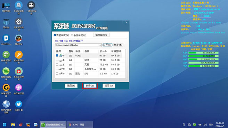Launch the blue bird download icon
The height and width of the screenshot is (128, 228).
tap(19, 106)
